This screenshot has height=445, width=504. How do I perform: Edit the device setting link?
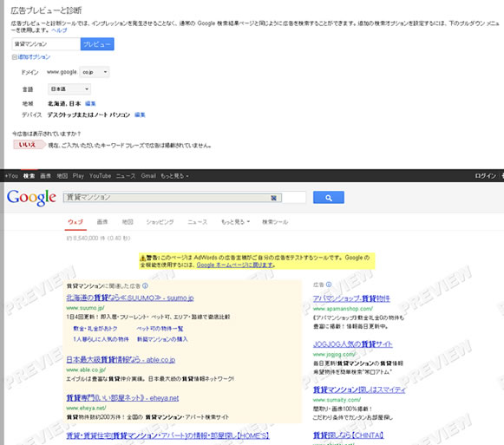pyautogui.click(x=140, y=115)
